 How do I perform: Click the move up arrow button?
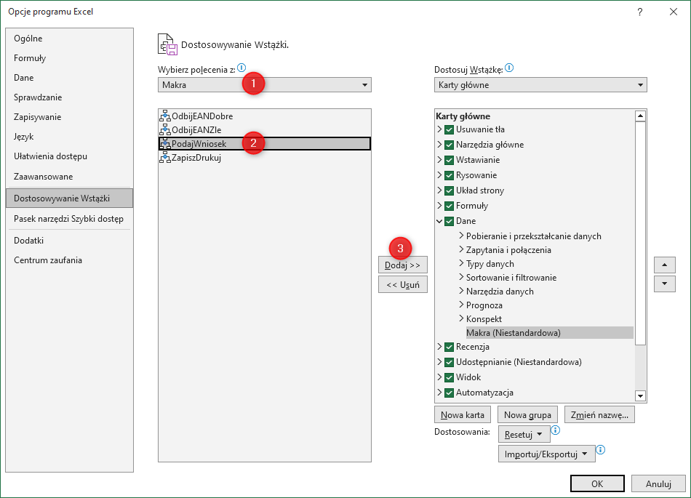click(x=664, y=264)
